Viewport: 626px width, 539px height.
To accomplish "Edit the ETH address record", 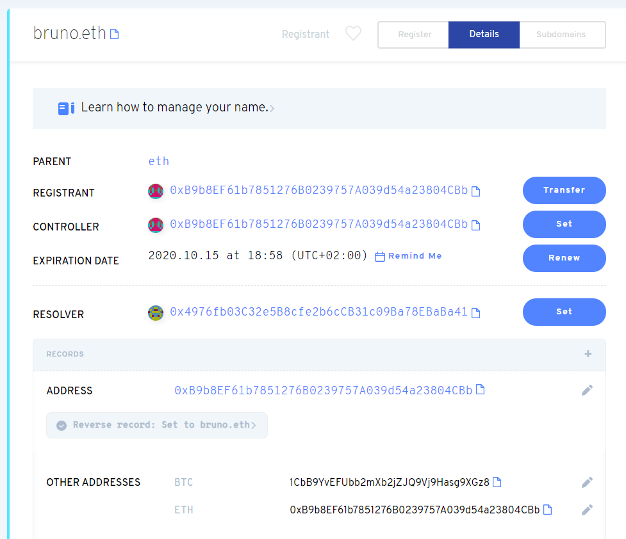I will pyautogui.click(x=587, y=510).
